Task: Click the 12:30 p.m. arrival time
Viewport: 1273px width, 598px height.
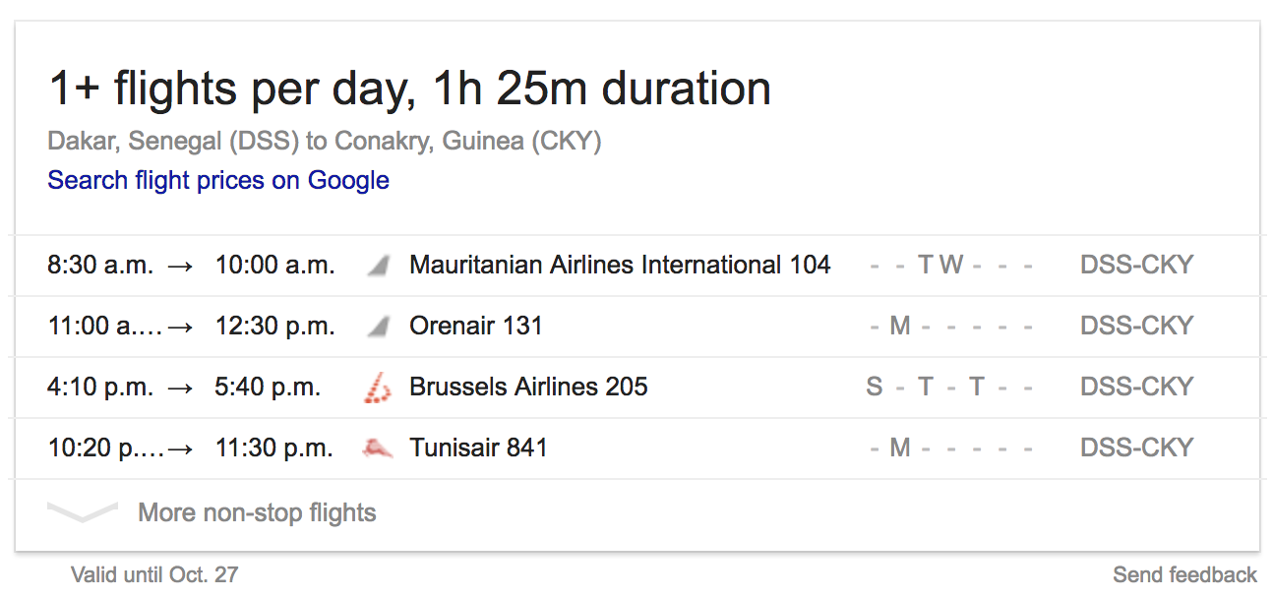Action: [275, 327]
